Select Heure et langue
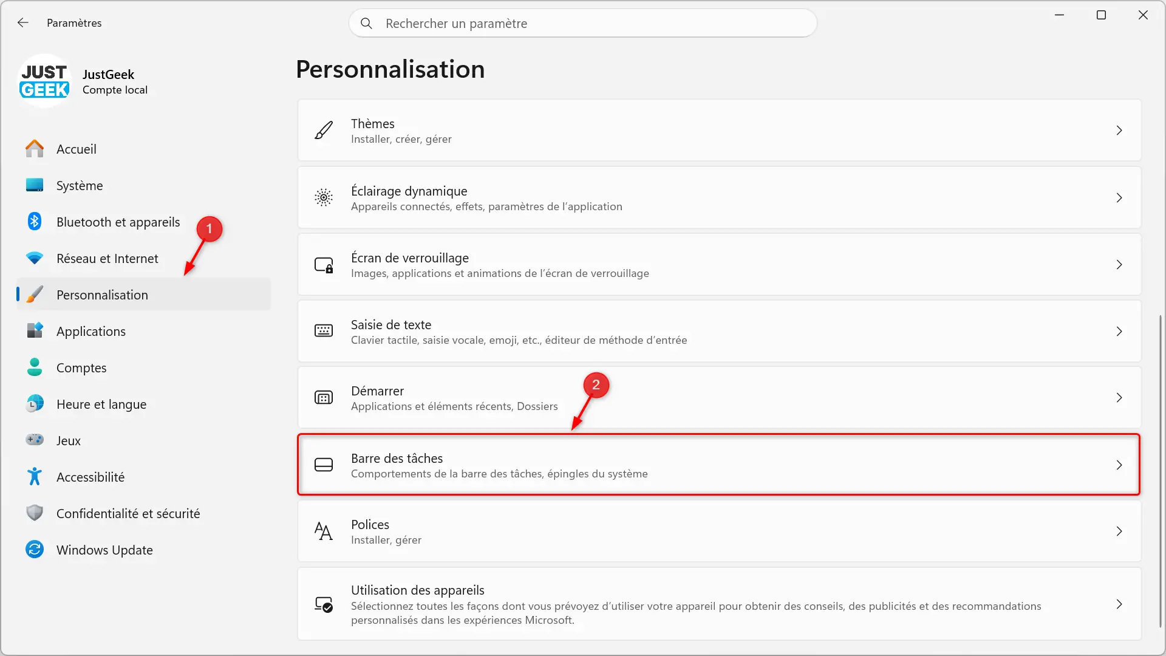 coord(144,404)
